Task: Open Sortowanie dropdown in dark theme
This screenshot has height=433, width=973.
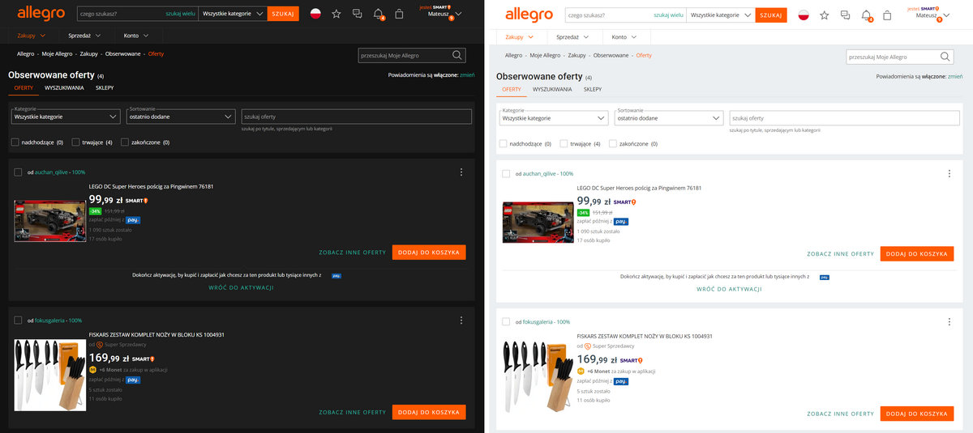Action: pos(181,117)
